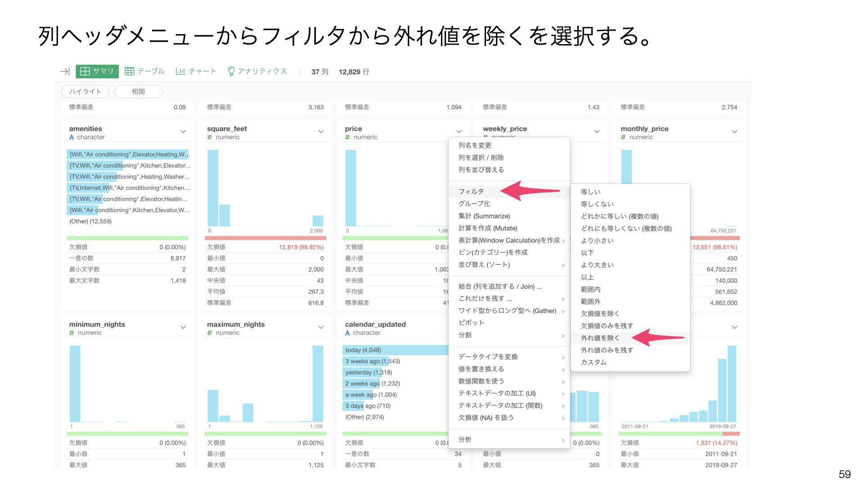The image size is (864, 486).
Task: Open これだけを残す submenu
Action: [509, 298]
